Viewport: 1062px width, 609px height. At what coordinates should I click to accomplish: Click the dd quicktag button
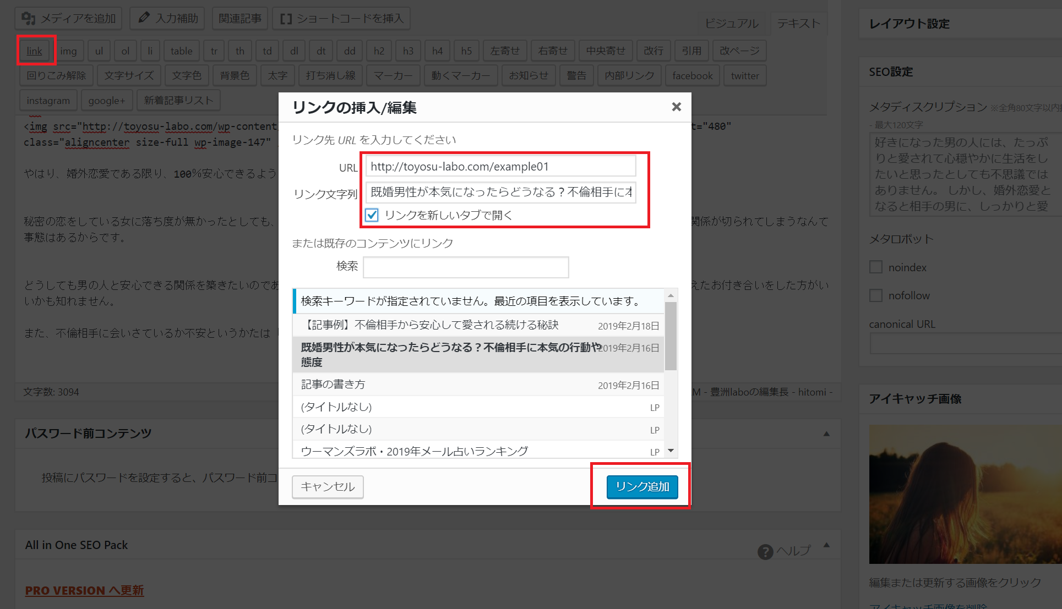pos(350,51)
